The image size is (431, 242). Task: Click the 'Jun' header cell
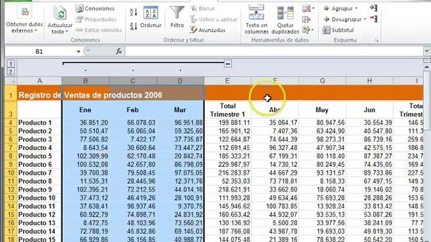[x=370, y=110]
